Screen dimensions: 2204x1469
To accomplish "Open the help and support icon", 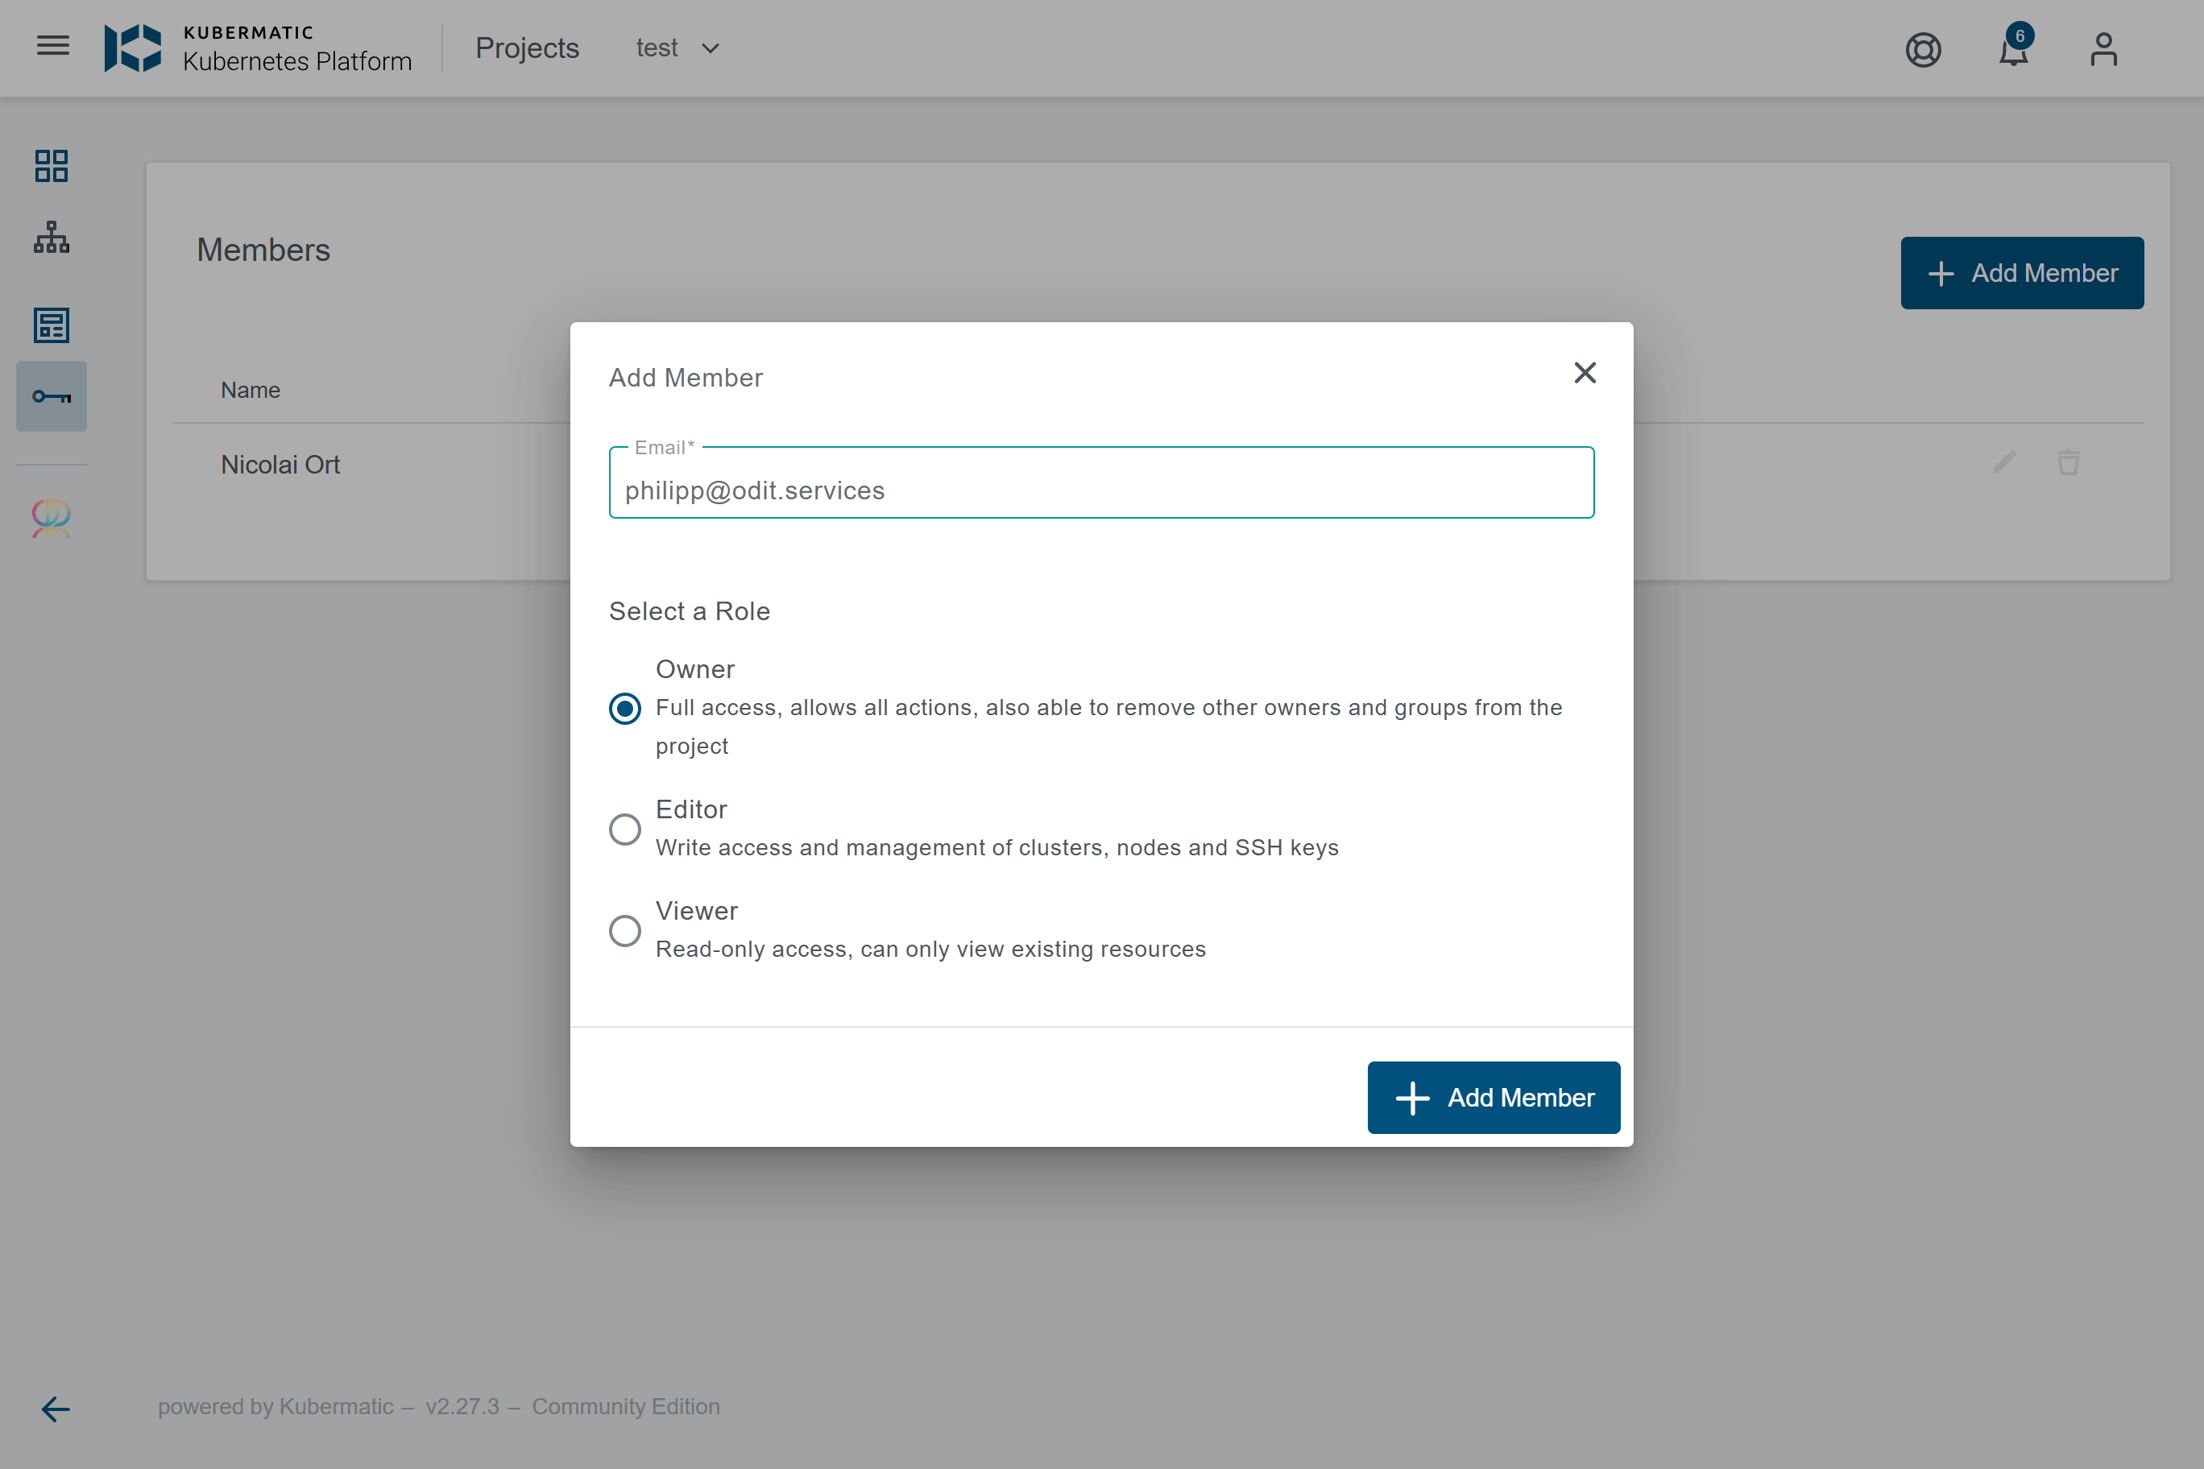I will (x=1923, y=48).
